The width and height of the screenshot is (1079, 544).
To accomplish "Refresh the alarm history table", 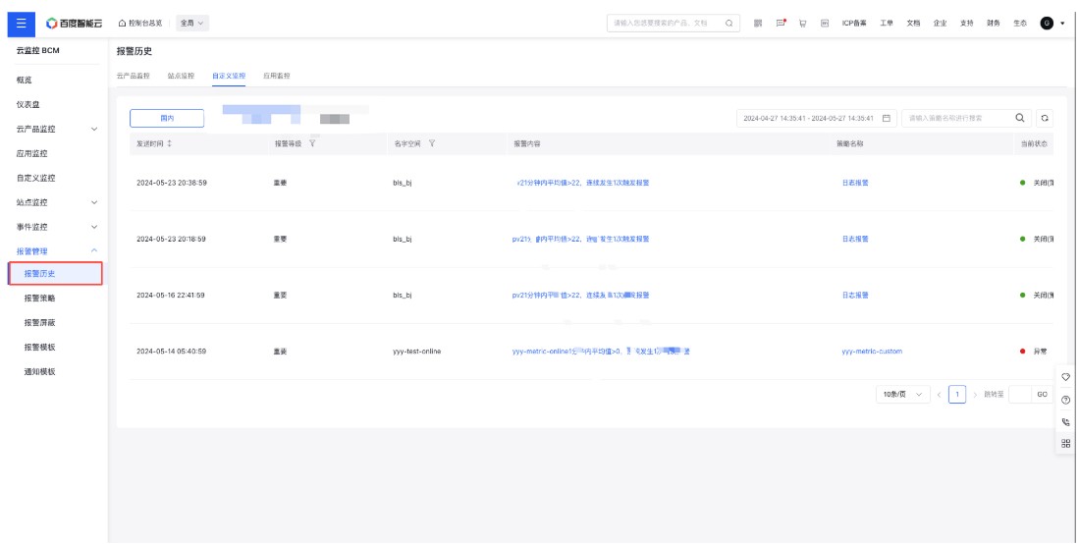I will pyautogui.click(x=1045, y=119).
